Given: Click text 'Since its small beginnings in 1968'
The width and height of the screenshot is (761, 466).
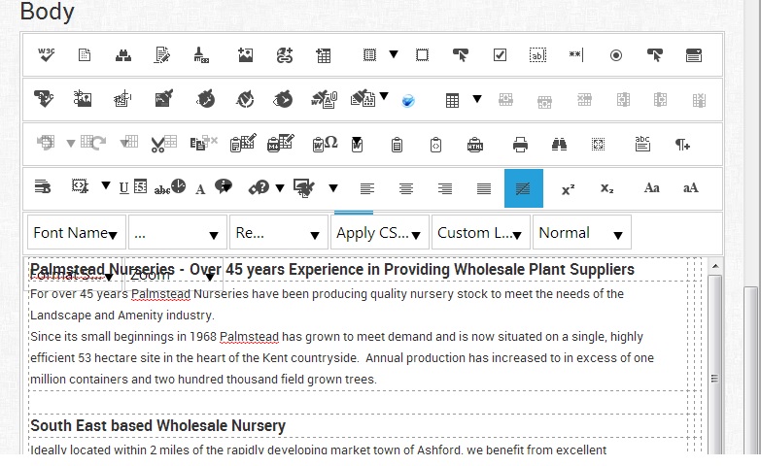Looking at the screenshot, I should pos(123,337).
